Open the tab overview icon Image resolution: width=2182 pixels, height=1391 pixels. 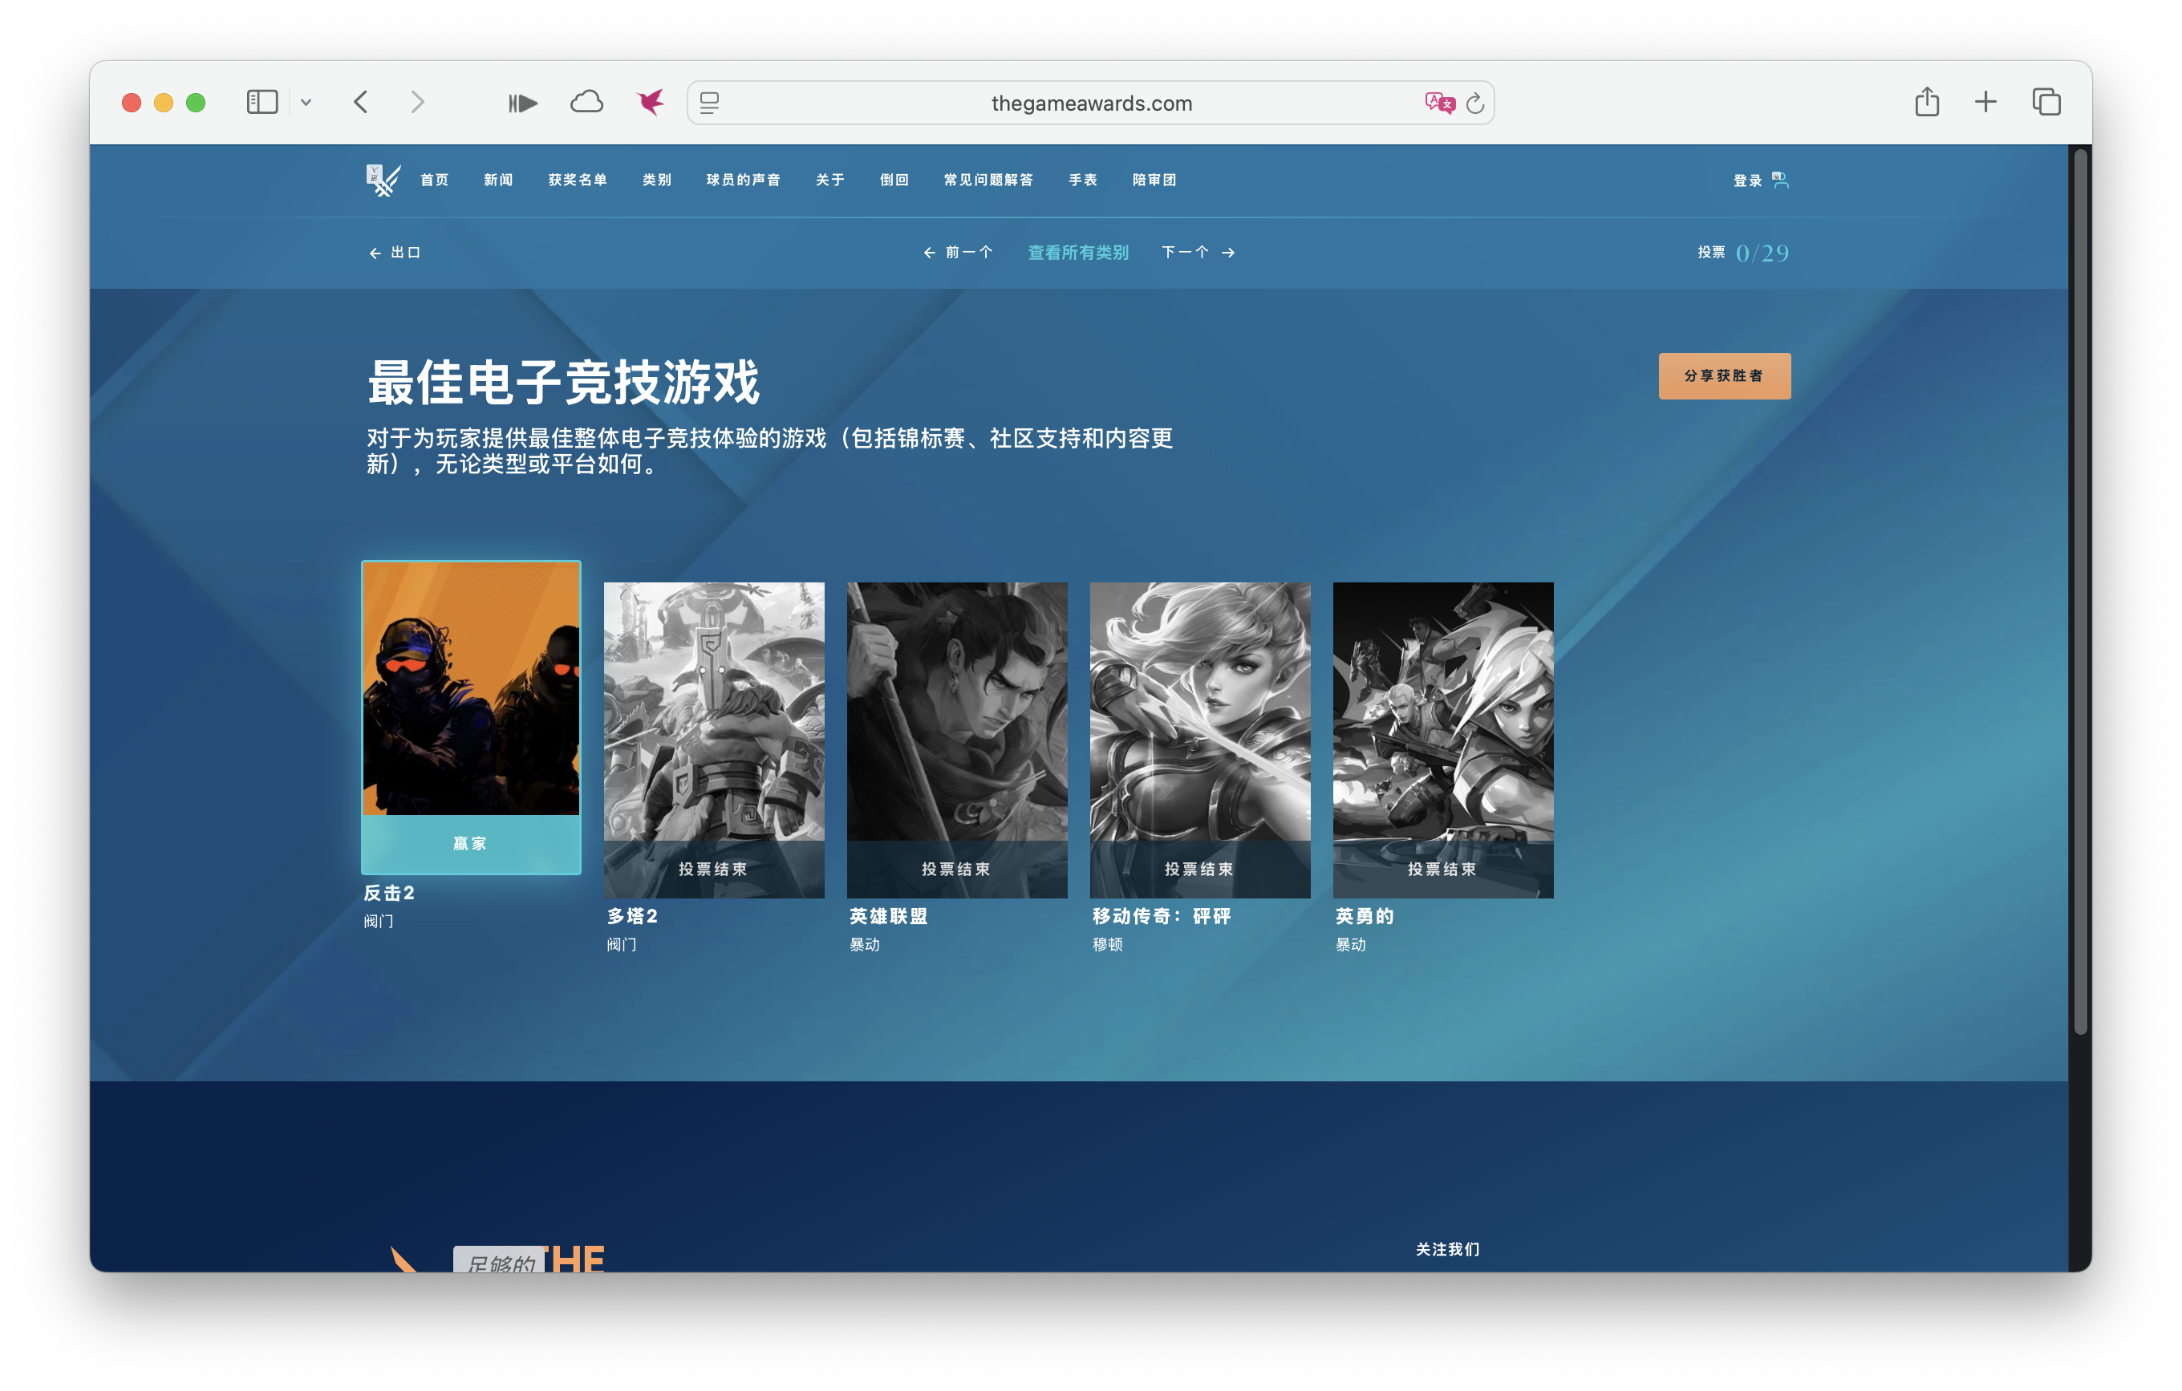[2046, 103]
